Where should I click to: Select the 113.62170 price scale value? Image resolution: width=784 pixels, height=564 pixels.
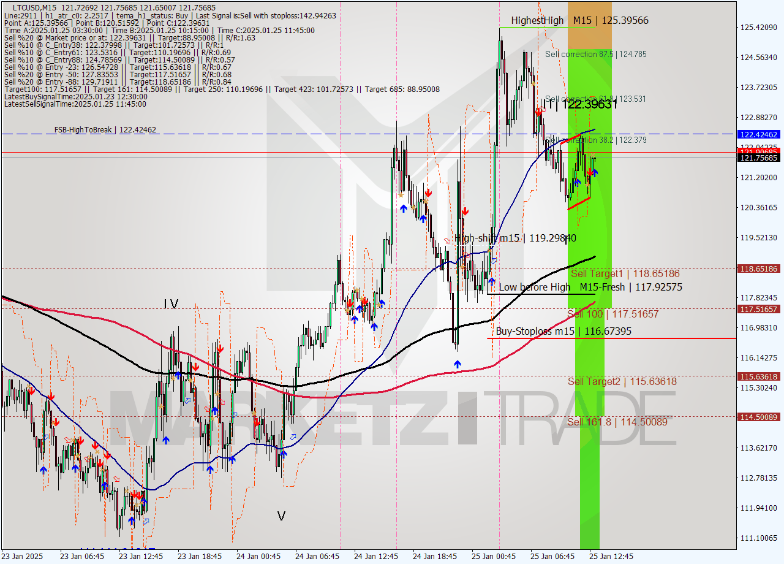pos(759,448)
